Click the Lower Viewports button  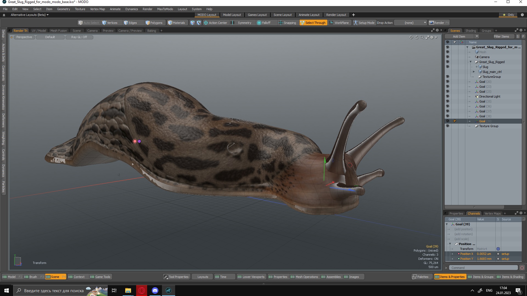pyautogui.click(x=251, y=277)
